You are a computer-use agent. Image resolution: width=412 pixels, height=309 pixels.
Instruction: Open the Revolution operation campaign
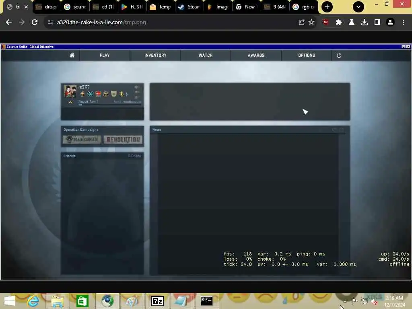click(123, 139)
